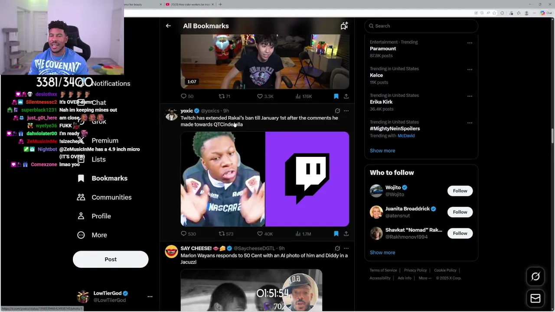Follow Wojito
555x312 pixels.
460,191
